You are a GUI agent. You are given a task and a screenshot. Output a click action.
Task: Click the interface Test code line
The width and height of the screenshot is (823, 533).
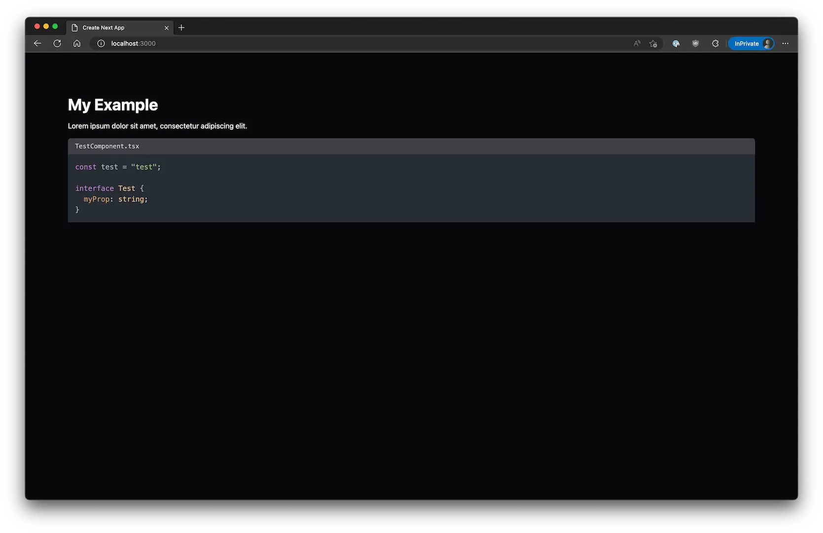point(109,188)
